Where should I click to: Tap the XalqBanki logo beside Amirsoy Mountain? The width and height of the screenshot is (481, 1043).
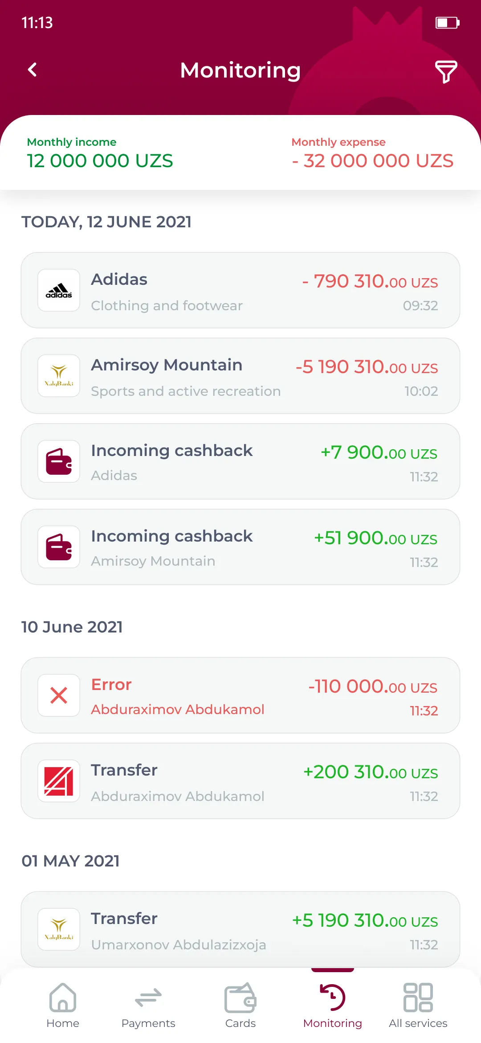click(59, 376)
